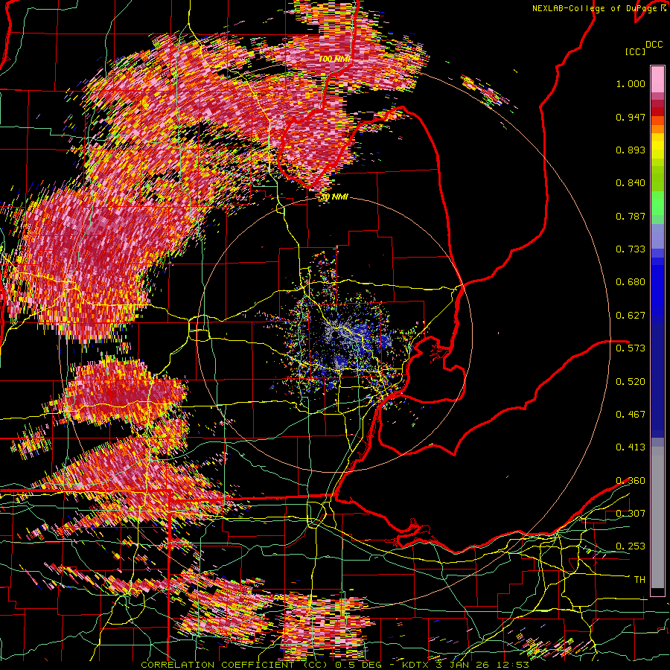This screenshot has width=670, height=670.
Task: Select the 0.947 legend value
Action: 631,117
